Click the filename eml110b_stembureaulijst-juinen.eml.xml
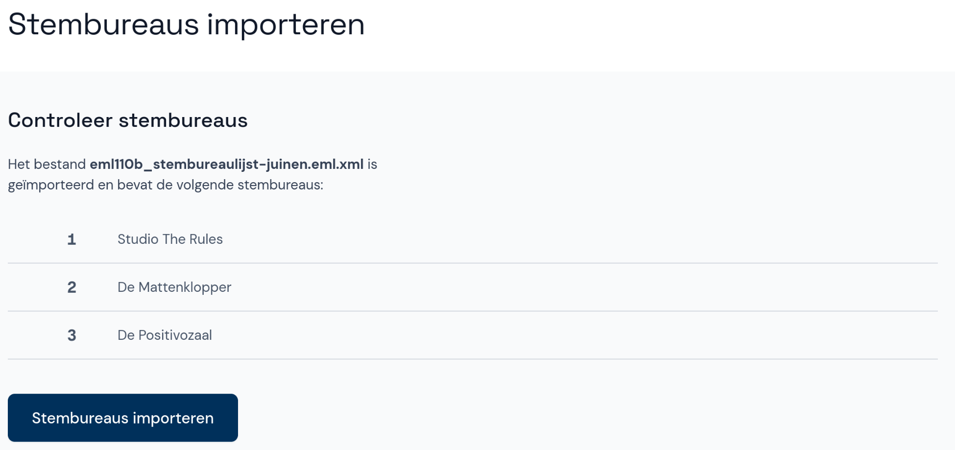Screen dimensions: 955x450 pos(226,165)
